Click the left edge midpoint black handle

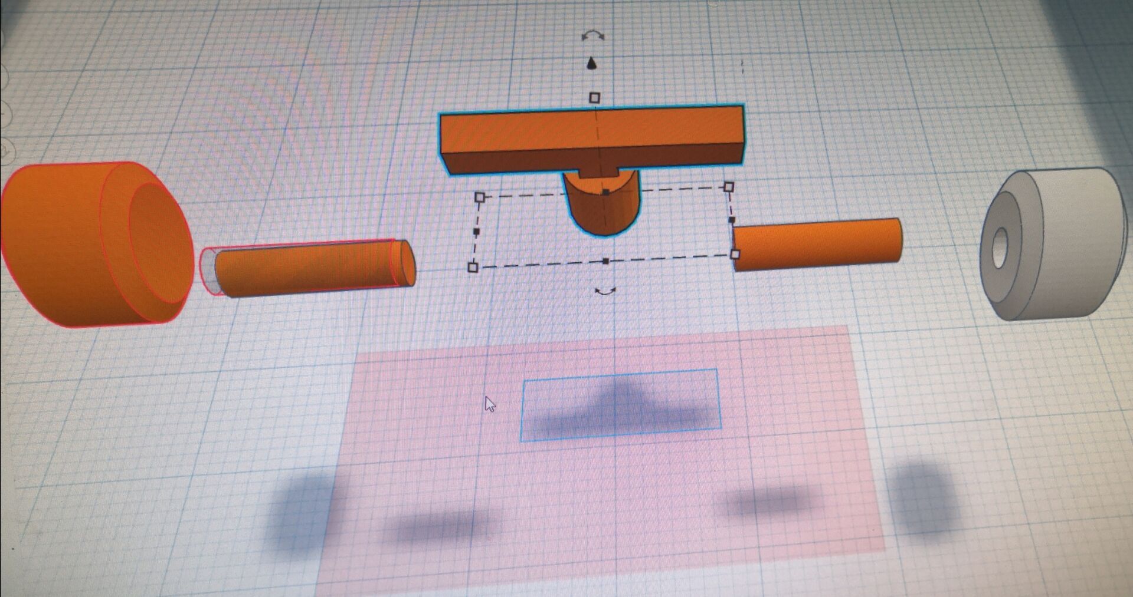click(476, 232)
